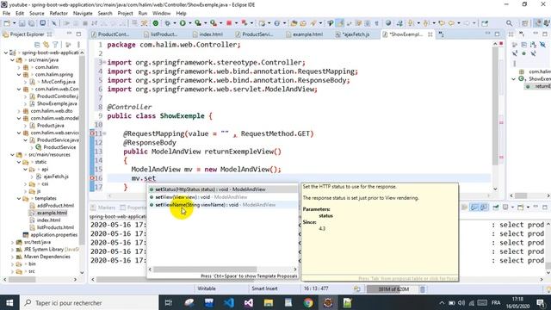Open the Navigate menu
The width and height of the screenshot is (551, 310).
(83, 14)
